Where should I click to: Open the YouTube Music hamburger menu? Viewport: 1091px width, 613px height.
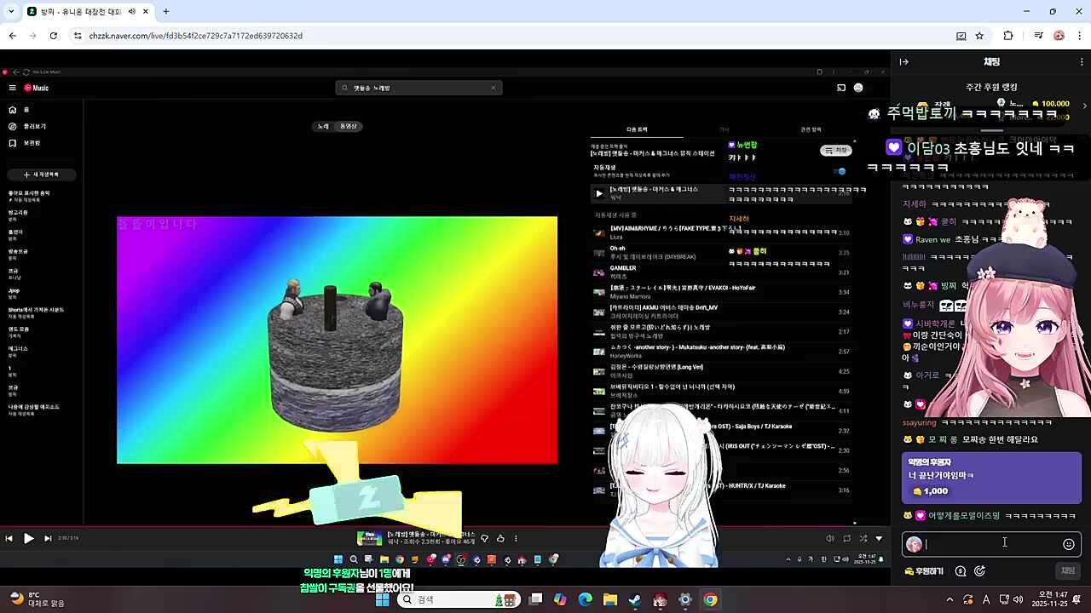(13, 88)
